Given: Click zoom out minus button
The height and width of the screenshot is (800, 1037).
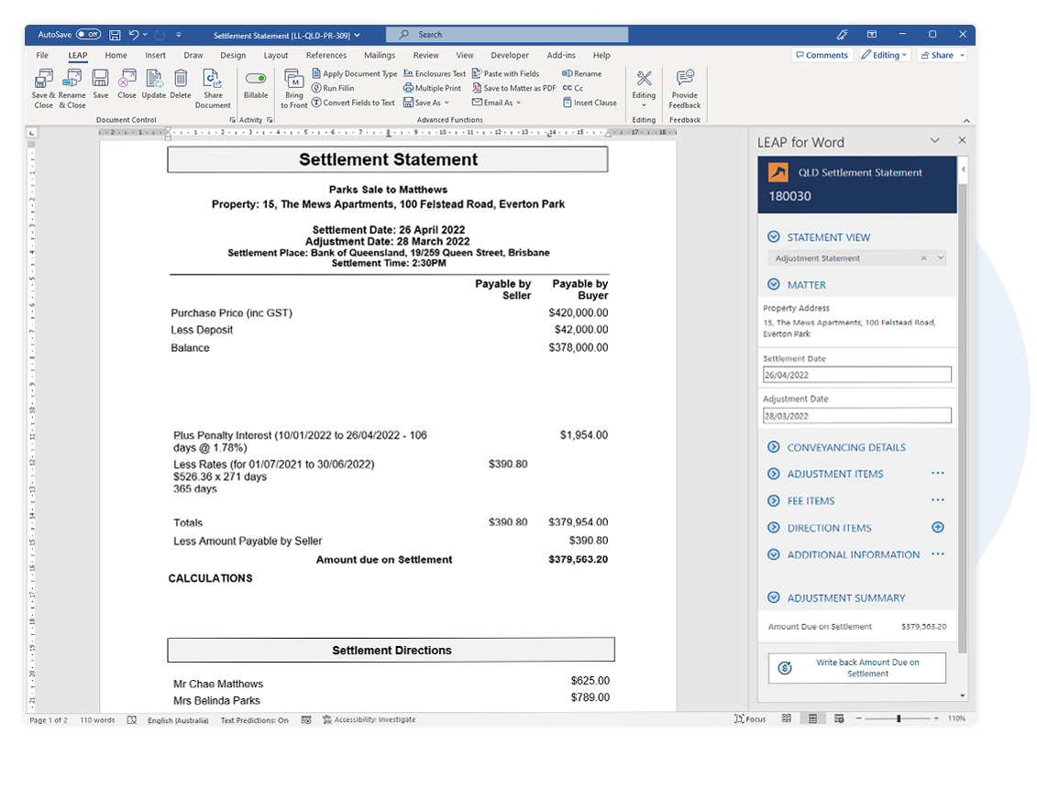Looking at the screenshot, I should tap(859, 718).
